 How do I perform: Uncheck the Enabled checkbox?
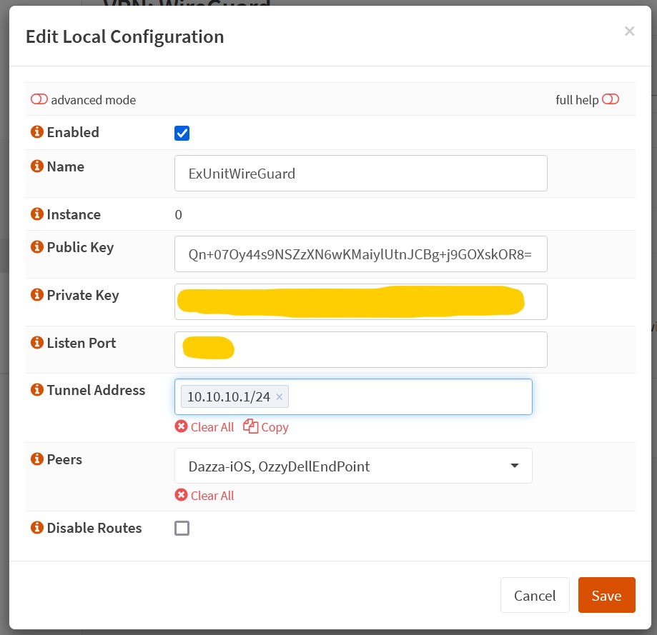tap(182, 133)
